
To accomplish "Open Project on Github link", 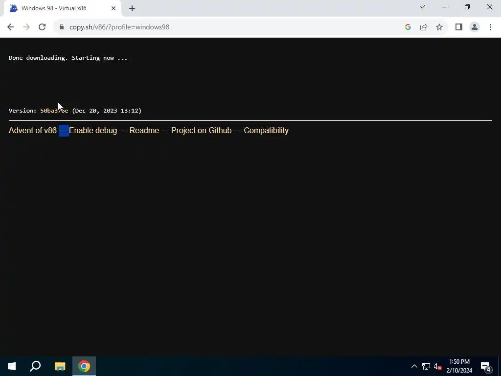I will pyautogui.click(x=201, y=130).
